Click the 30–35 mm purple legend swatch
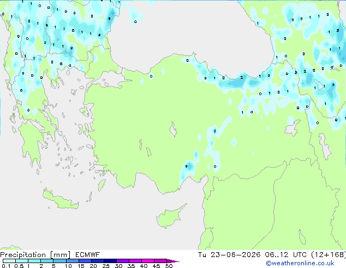This screenshot has width=346, height=268. point(123,261)
